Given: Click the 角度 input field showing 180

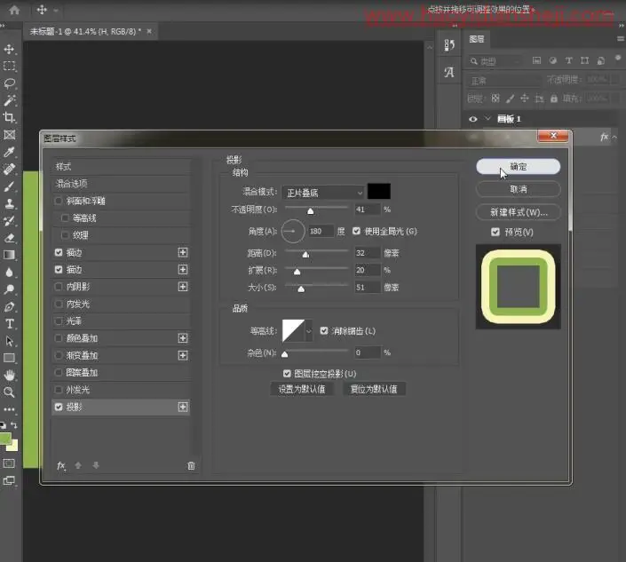Looking at the screenshot, I should [x=321, y=231].
